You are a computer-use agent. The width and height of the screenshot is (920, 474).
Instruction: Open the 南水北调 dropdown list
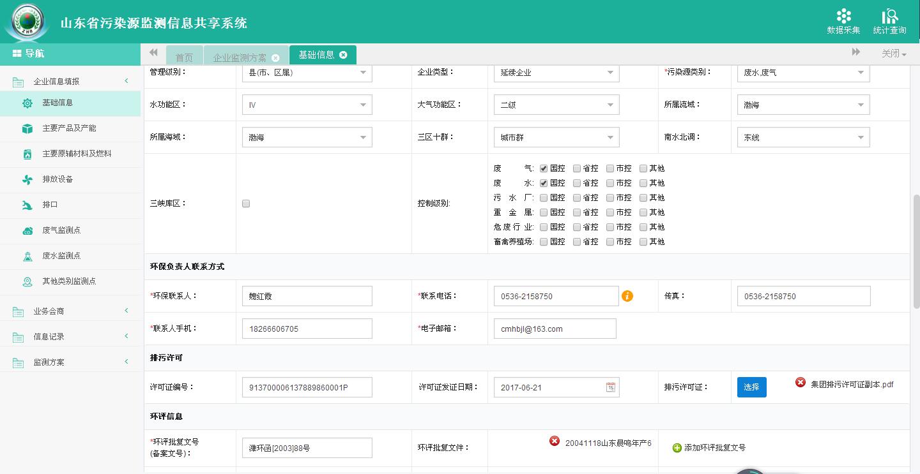click(x=802, y=138)
